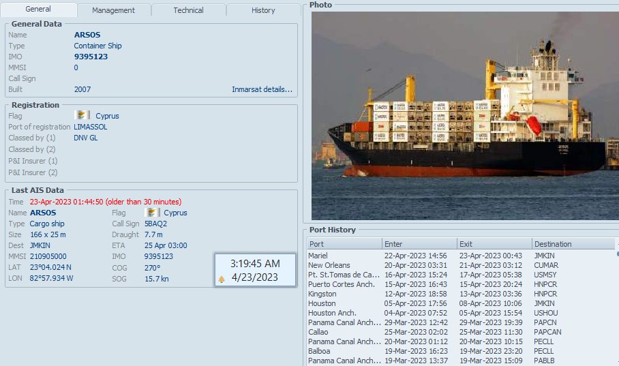This screenshot has width=619, height=366.
Task: Click the 3:19:45 AM clock time
Action: point(255,264)
